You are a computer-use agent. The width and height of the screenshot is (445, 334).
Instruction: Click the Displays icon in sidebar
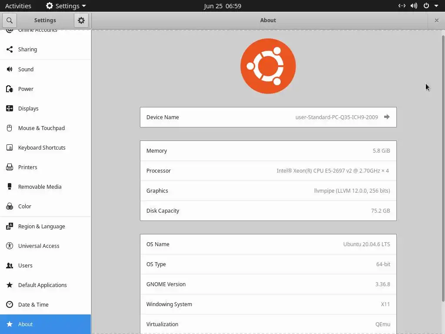10,108
